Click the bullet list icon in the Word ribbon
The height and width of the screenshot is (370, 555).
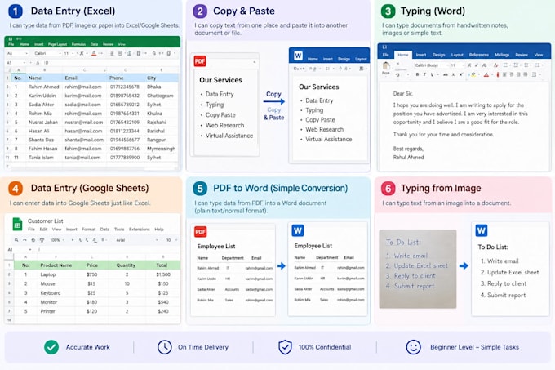click(505, 65)
